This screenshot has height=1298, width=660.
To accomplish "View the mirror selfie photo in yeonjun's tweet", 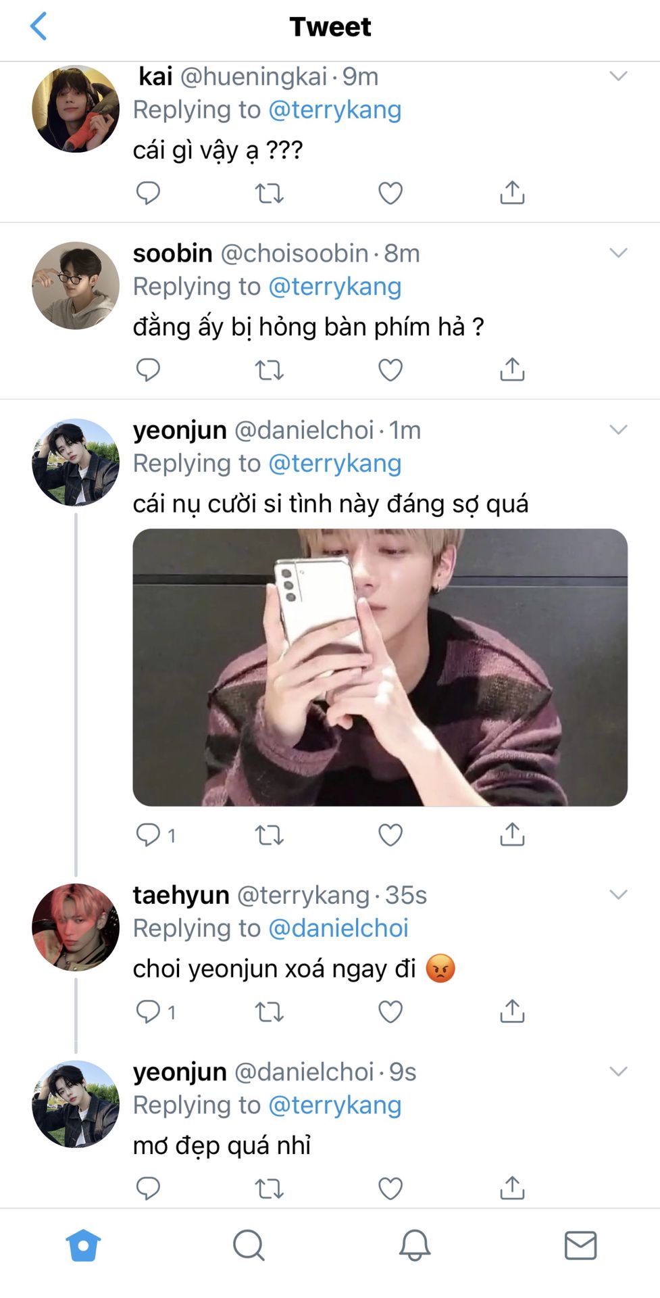I will [x=380, y=667].
